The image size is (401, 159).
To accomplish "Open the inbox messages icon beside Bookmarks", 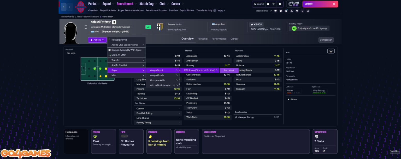I will 275,11.
